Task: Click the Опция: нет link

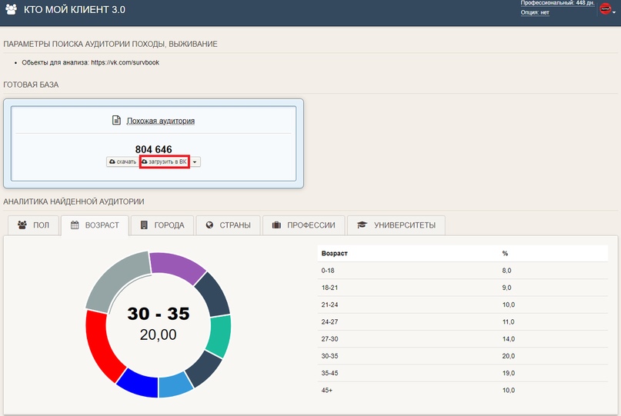Action: click(x=534, y=12)
